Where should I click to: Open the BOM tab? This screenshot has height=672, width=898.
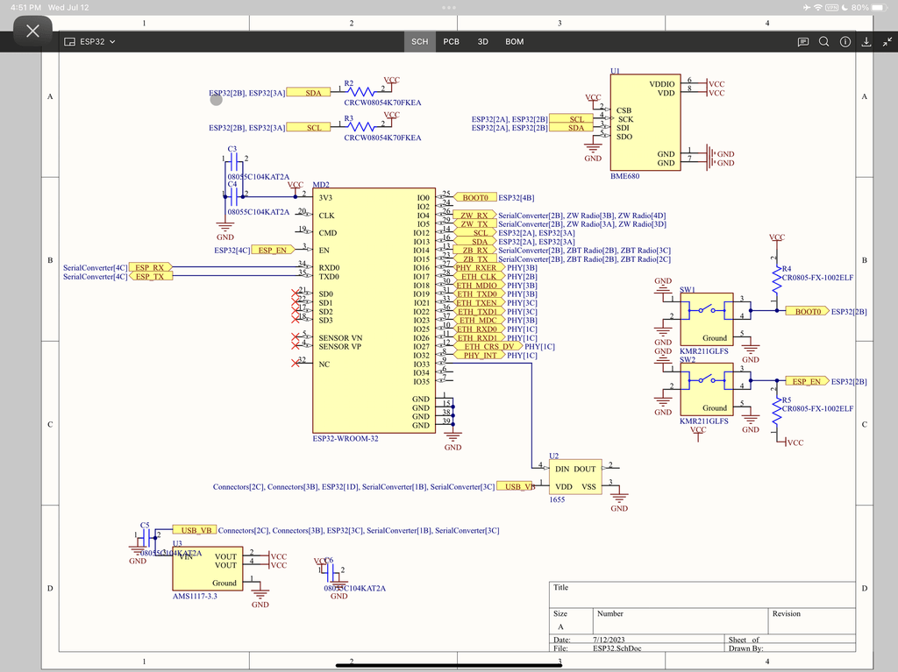(x=514, y=42)
